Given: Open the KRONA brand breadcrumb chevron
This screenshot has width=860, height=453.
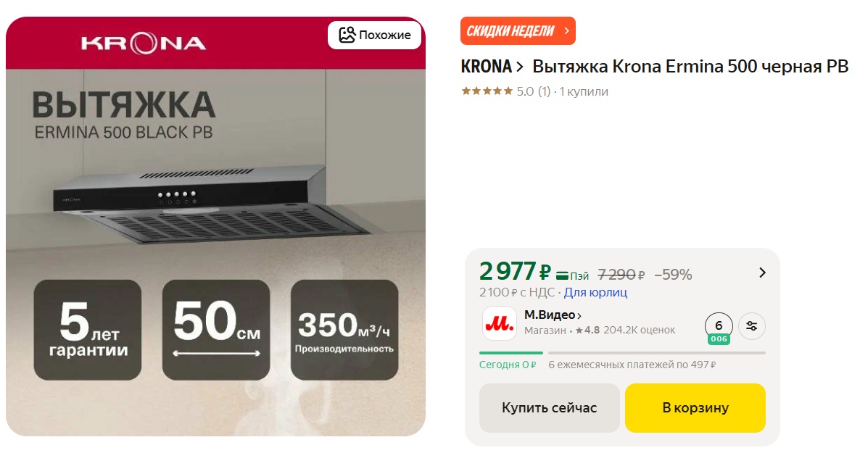Looking at the screenshot, I should 519,67.
